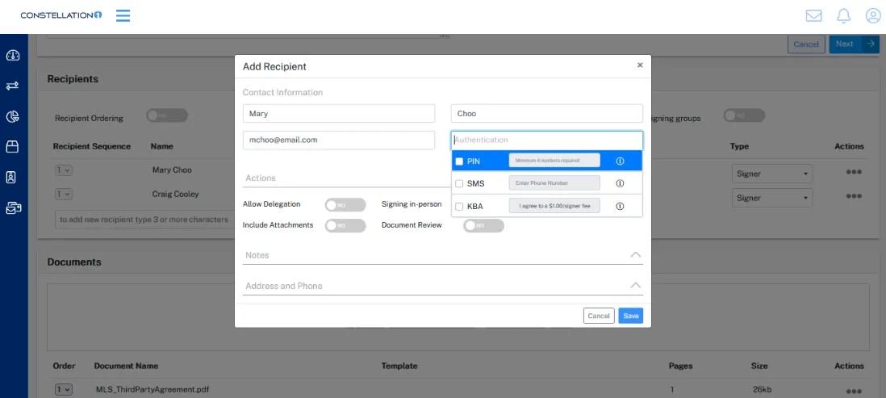
Task: Click the page Cancel button near Next
Action: (806, 44)
